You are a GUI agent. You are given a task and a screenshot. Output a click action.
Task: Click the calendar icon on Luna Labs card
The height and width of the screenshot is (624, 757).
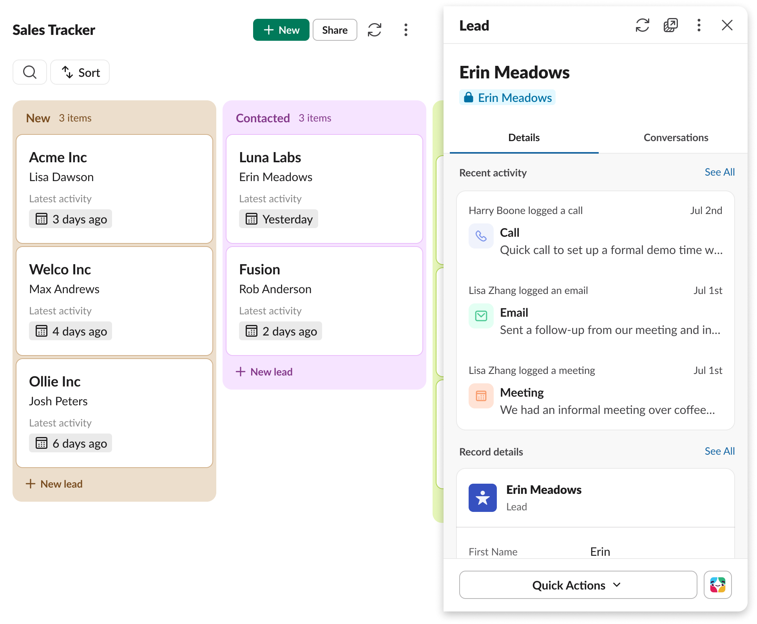point(252,219)
